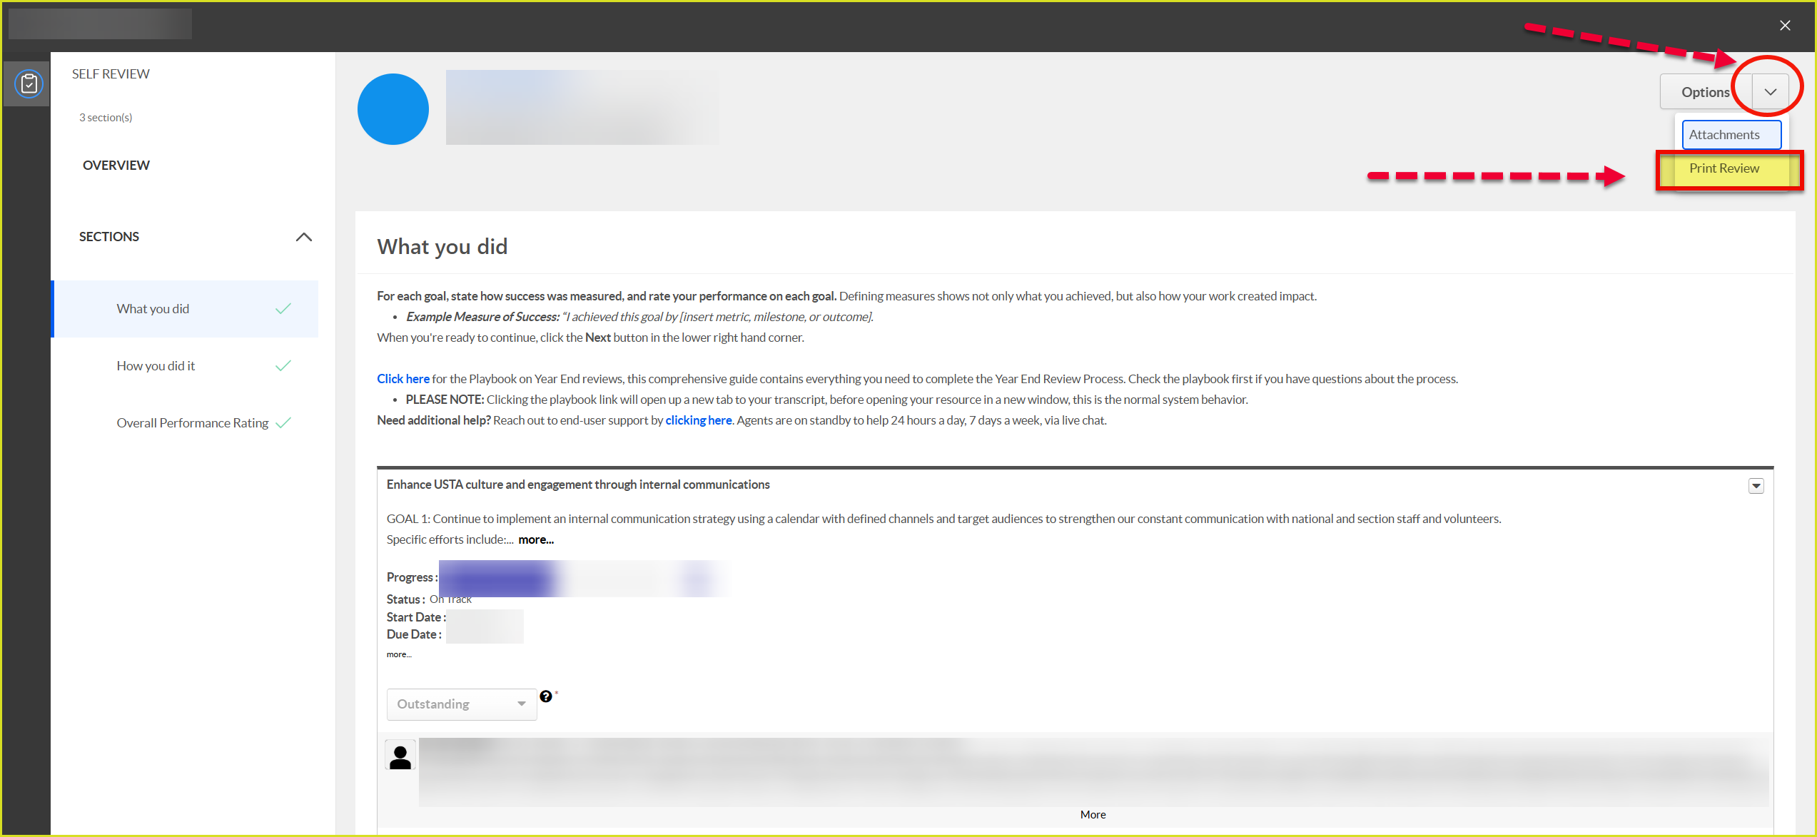Click the checkmark beside What you did
The height and width of the screenshot is (837, 1817).
pyautogui.click(x=283, y=309)
